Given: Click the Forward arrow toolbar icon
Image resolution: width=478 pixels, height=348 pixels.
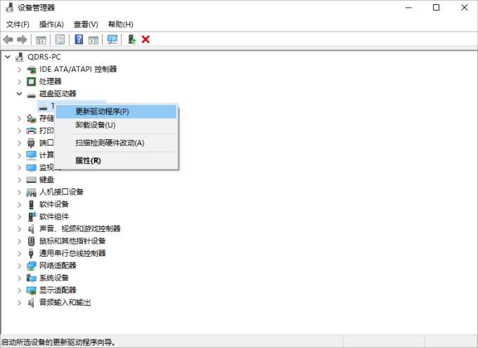Looking at the screenshot, I should tap(22, 39).
